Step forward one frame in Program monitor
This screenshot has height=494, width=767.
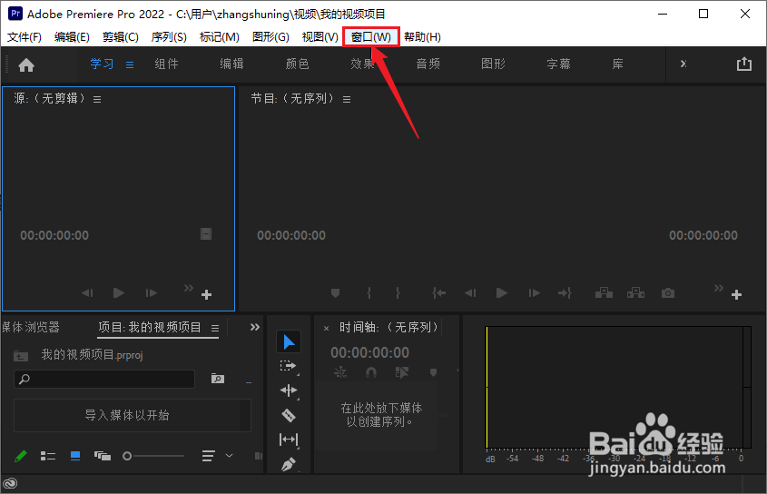tap(534, 293)
